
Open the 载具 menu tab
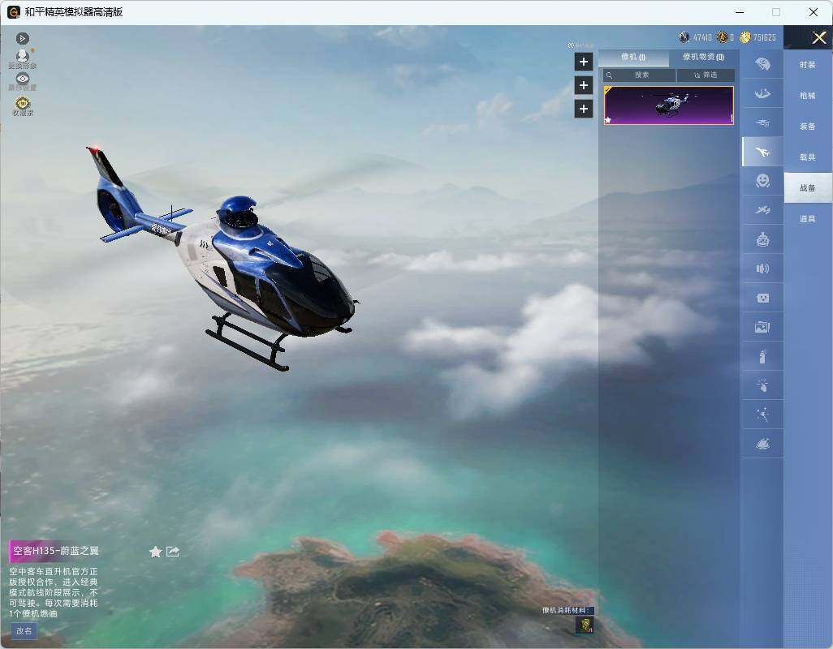(808, 157)
